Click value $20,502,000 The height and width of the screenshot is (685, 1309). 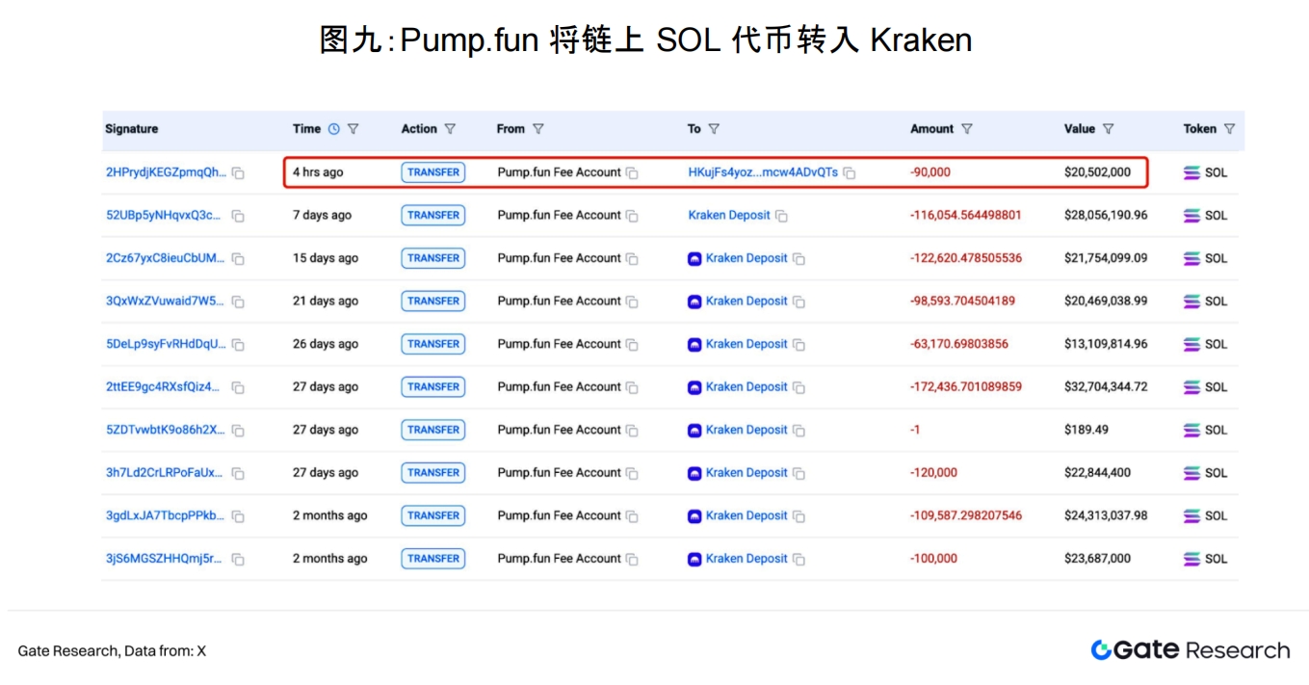[x=1098, y=172]
